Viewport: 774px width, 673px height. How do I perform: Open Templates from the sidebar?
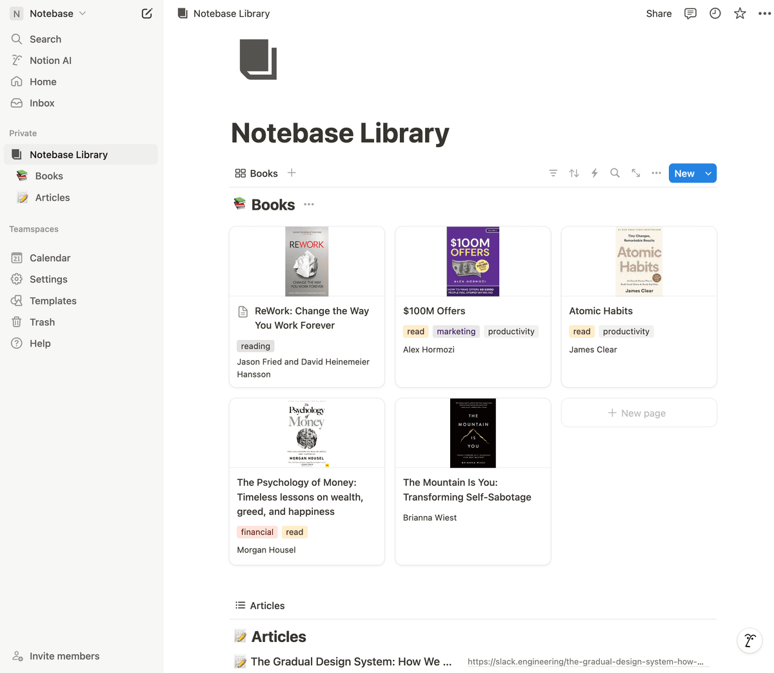point(53,301)
